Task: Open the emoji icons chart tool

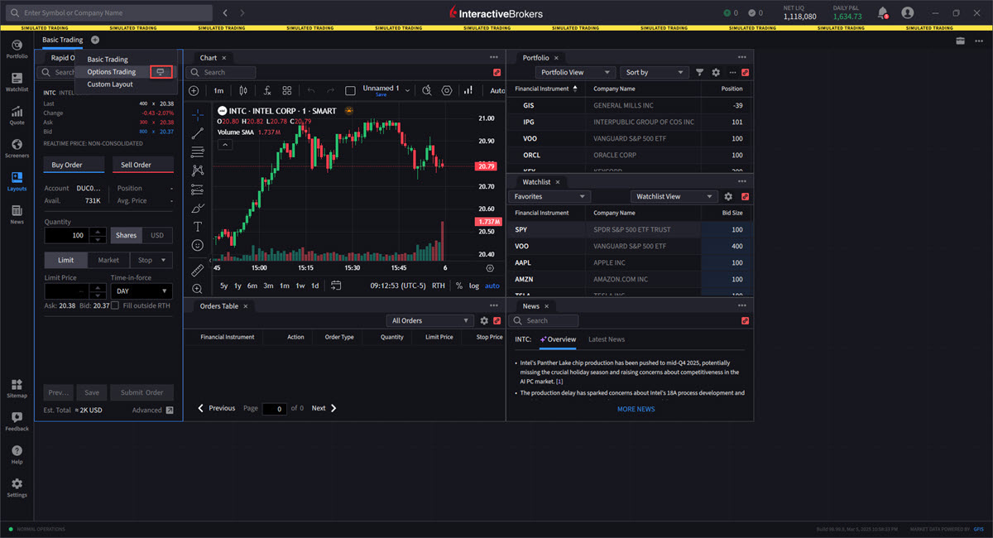Action: [198, 245]
